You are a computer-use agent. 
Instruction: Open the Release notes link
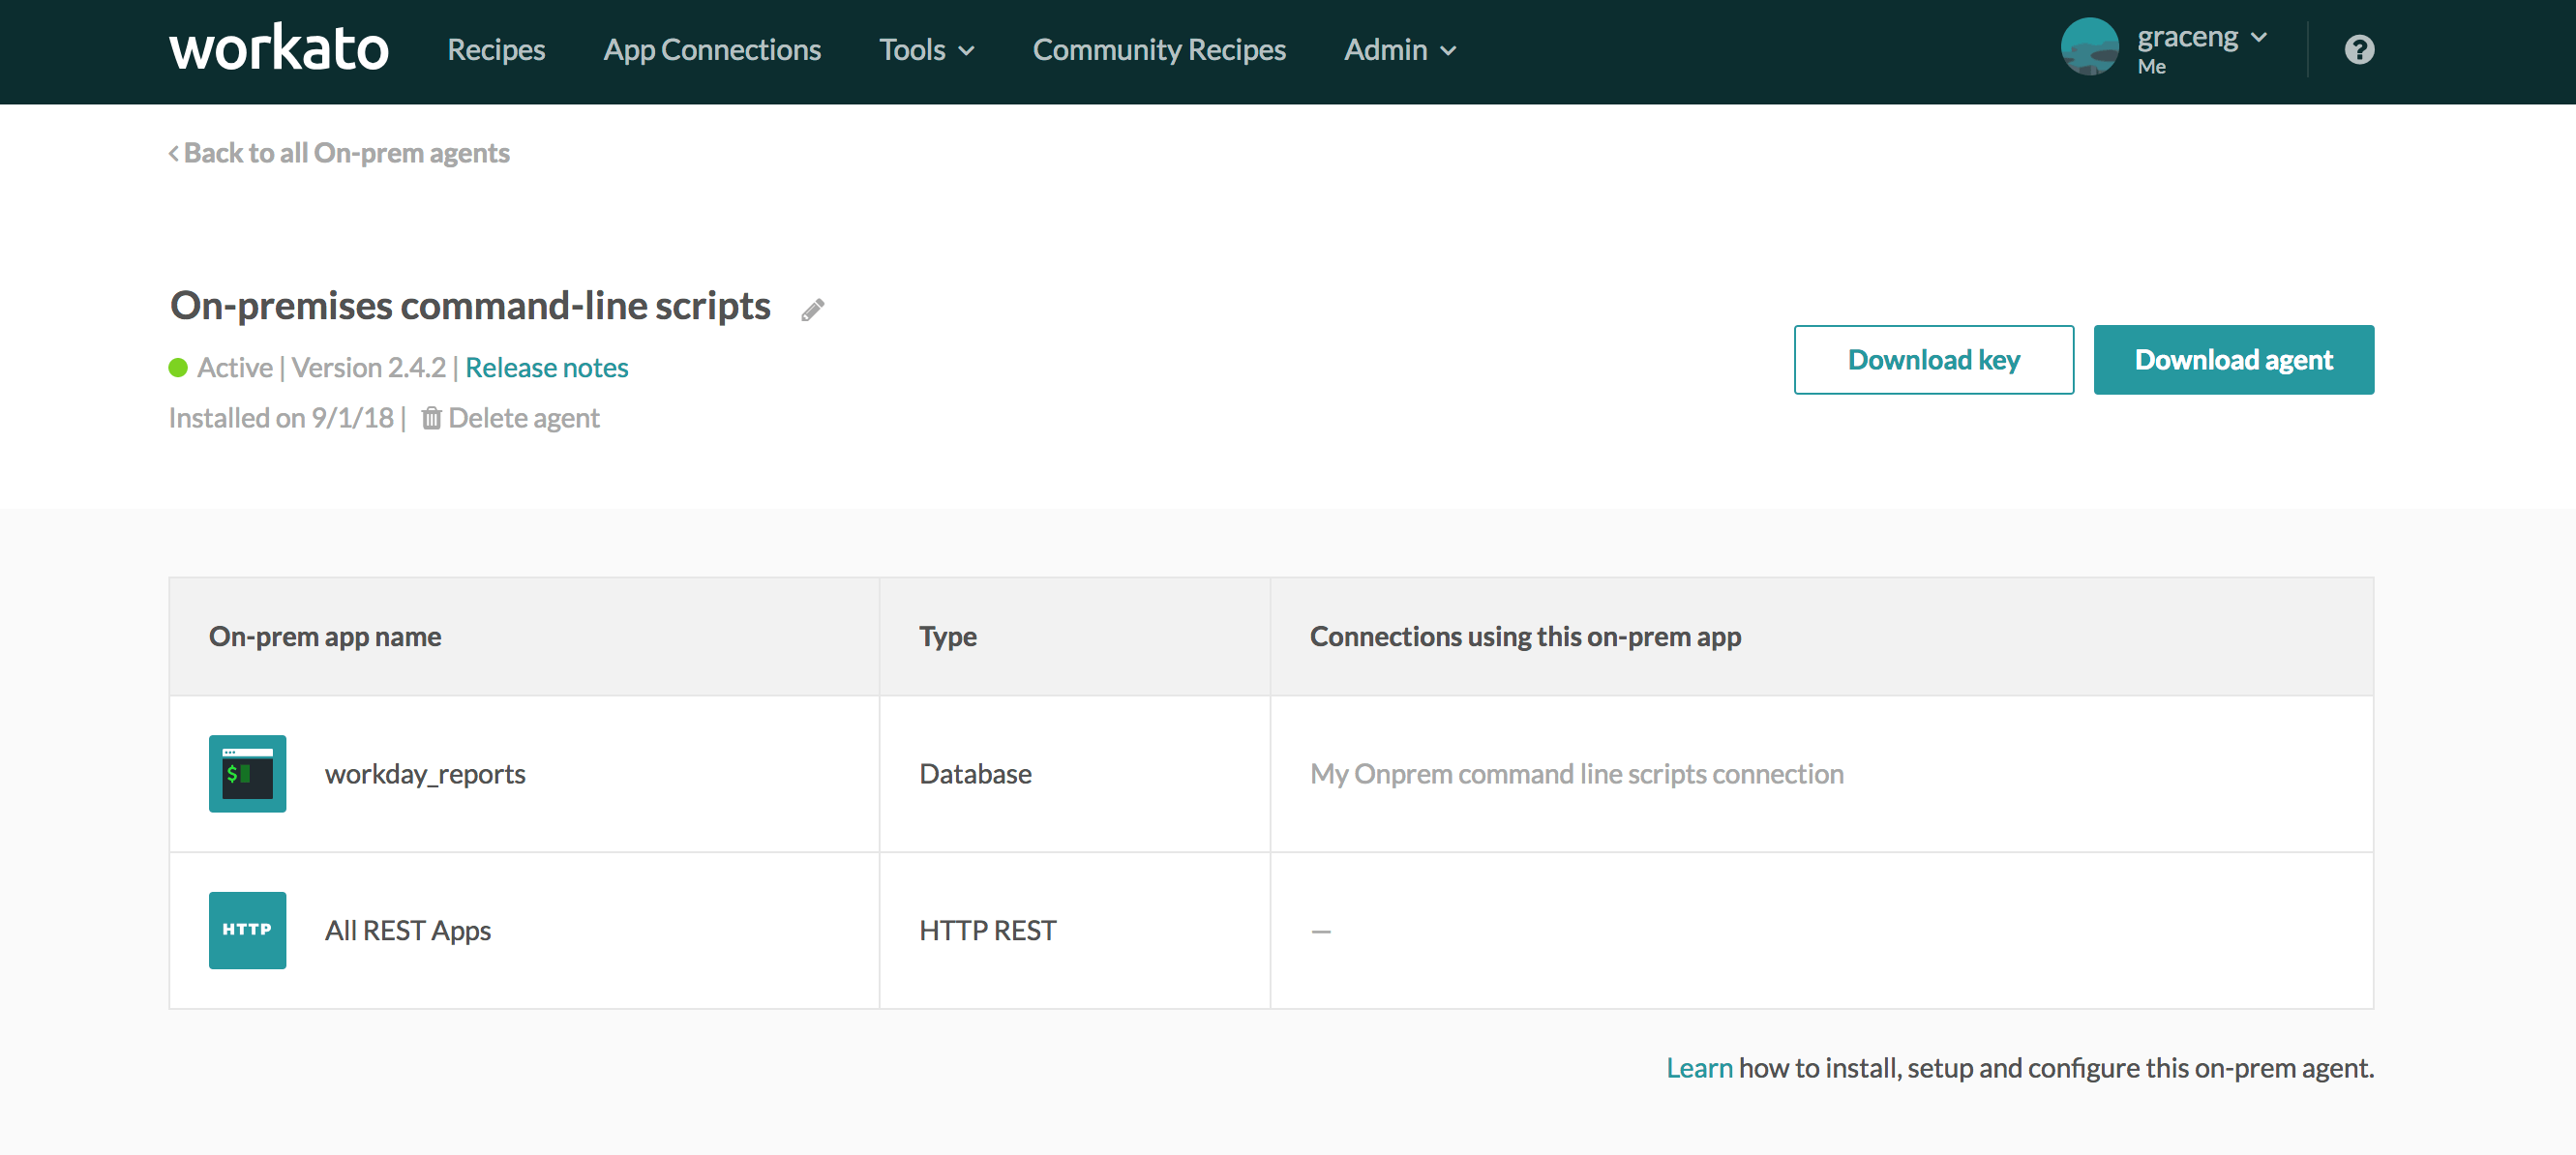pyautogui.click(x=546, y=368)
